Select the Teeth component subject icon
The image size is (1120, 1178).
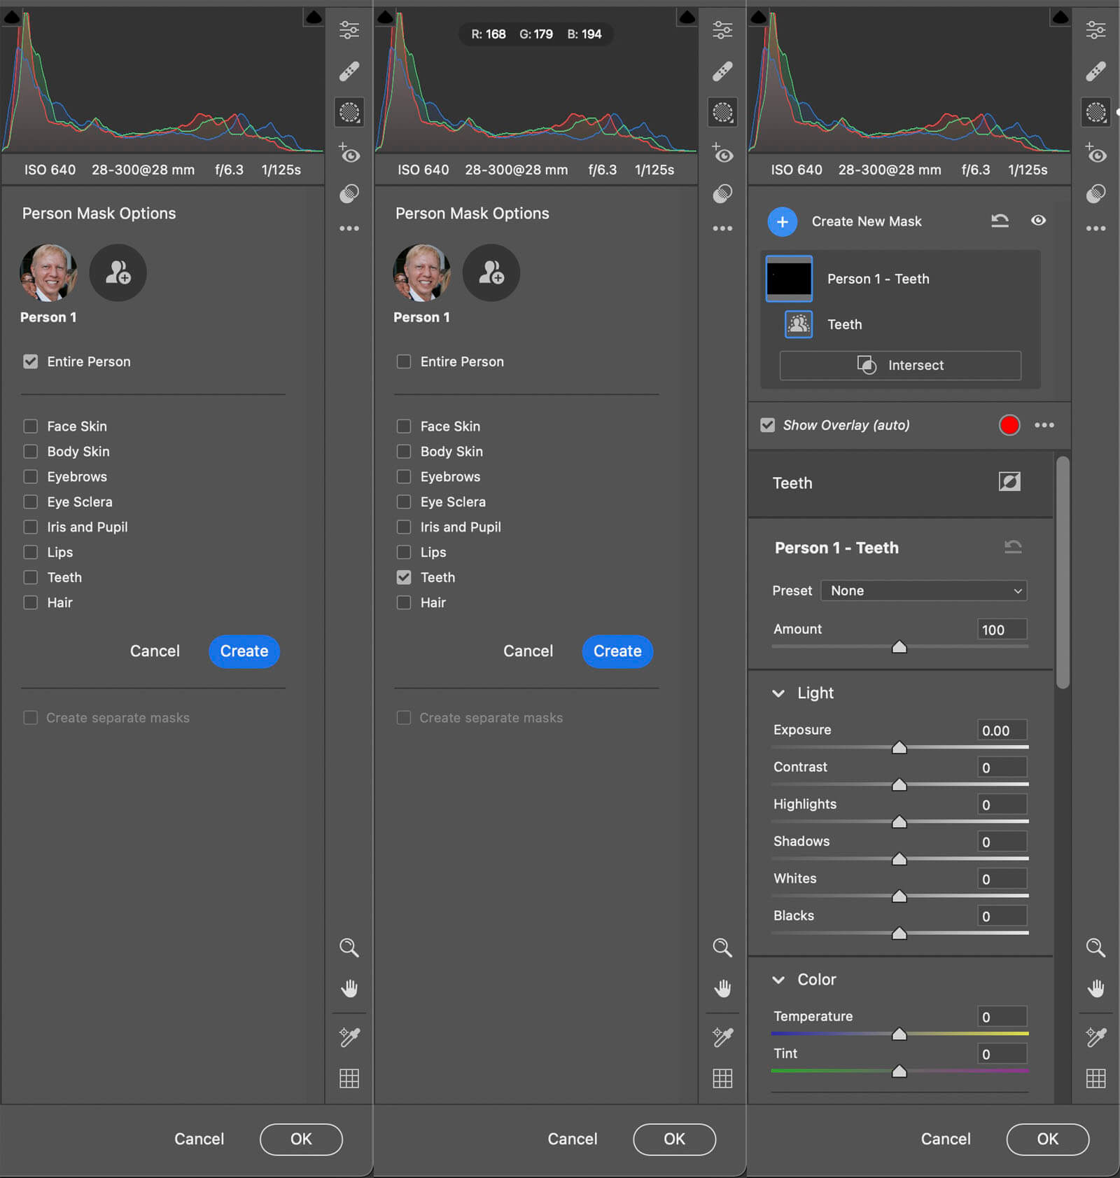799,324
